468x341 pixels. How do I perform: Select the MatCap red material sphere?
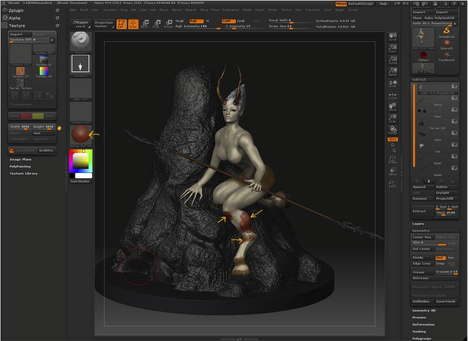click(x=80, y=135)
